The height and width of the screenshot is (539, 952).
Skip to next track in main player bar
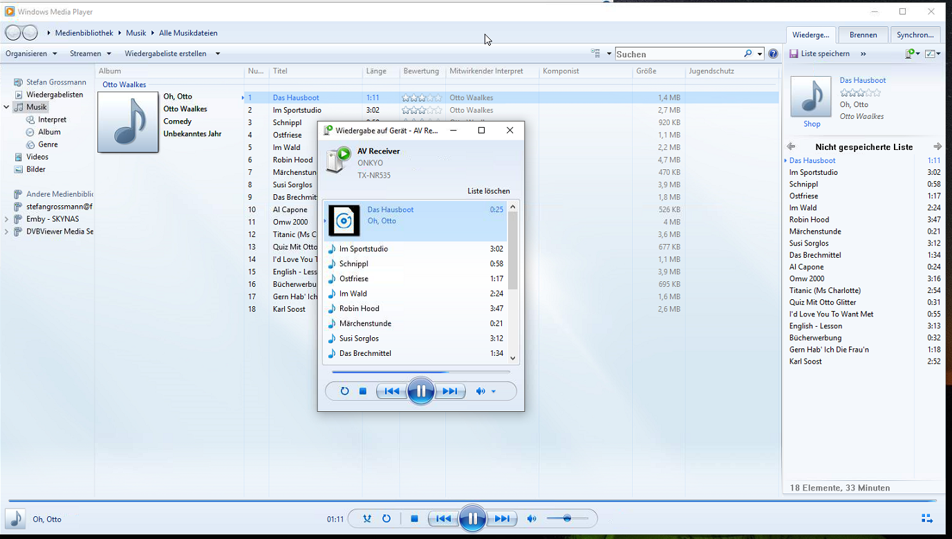pyautogui.click(x=502, y=518)
